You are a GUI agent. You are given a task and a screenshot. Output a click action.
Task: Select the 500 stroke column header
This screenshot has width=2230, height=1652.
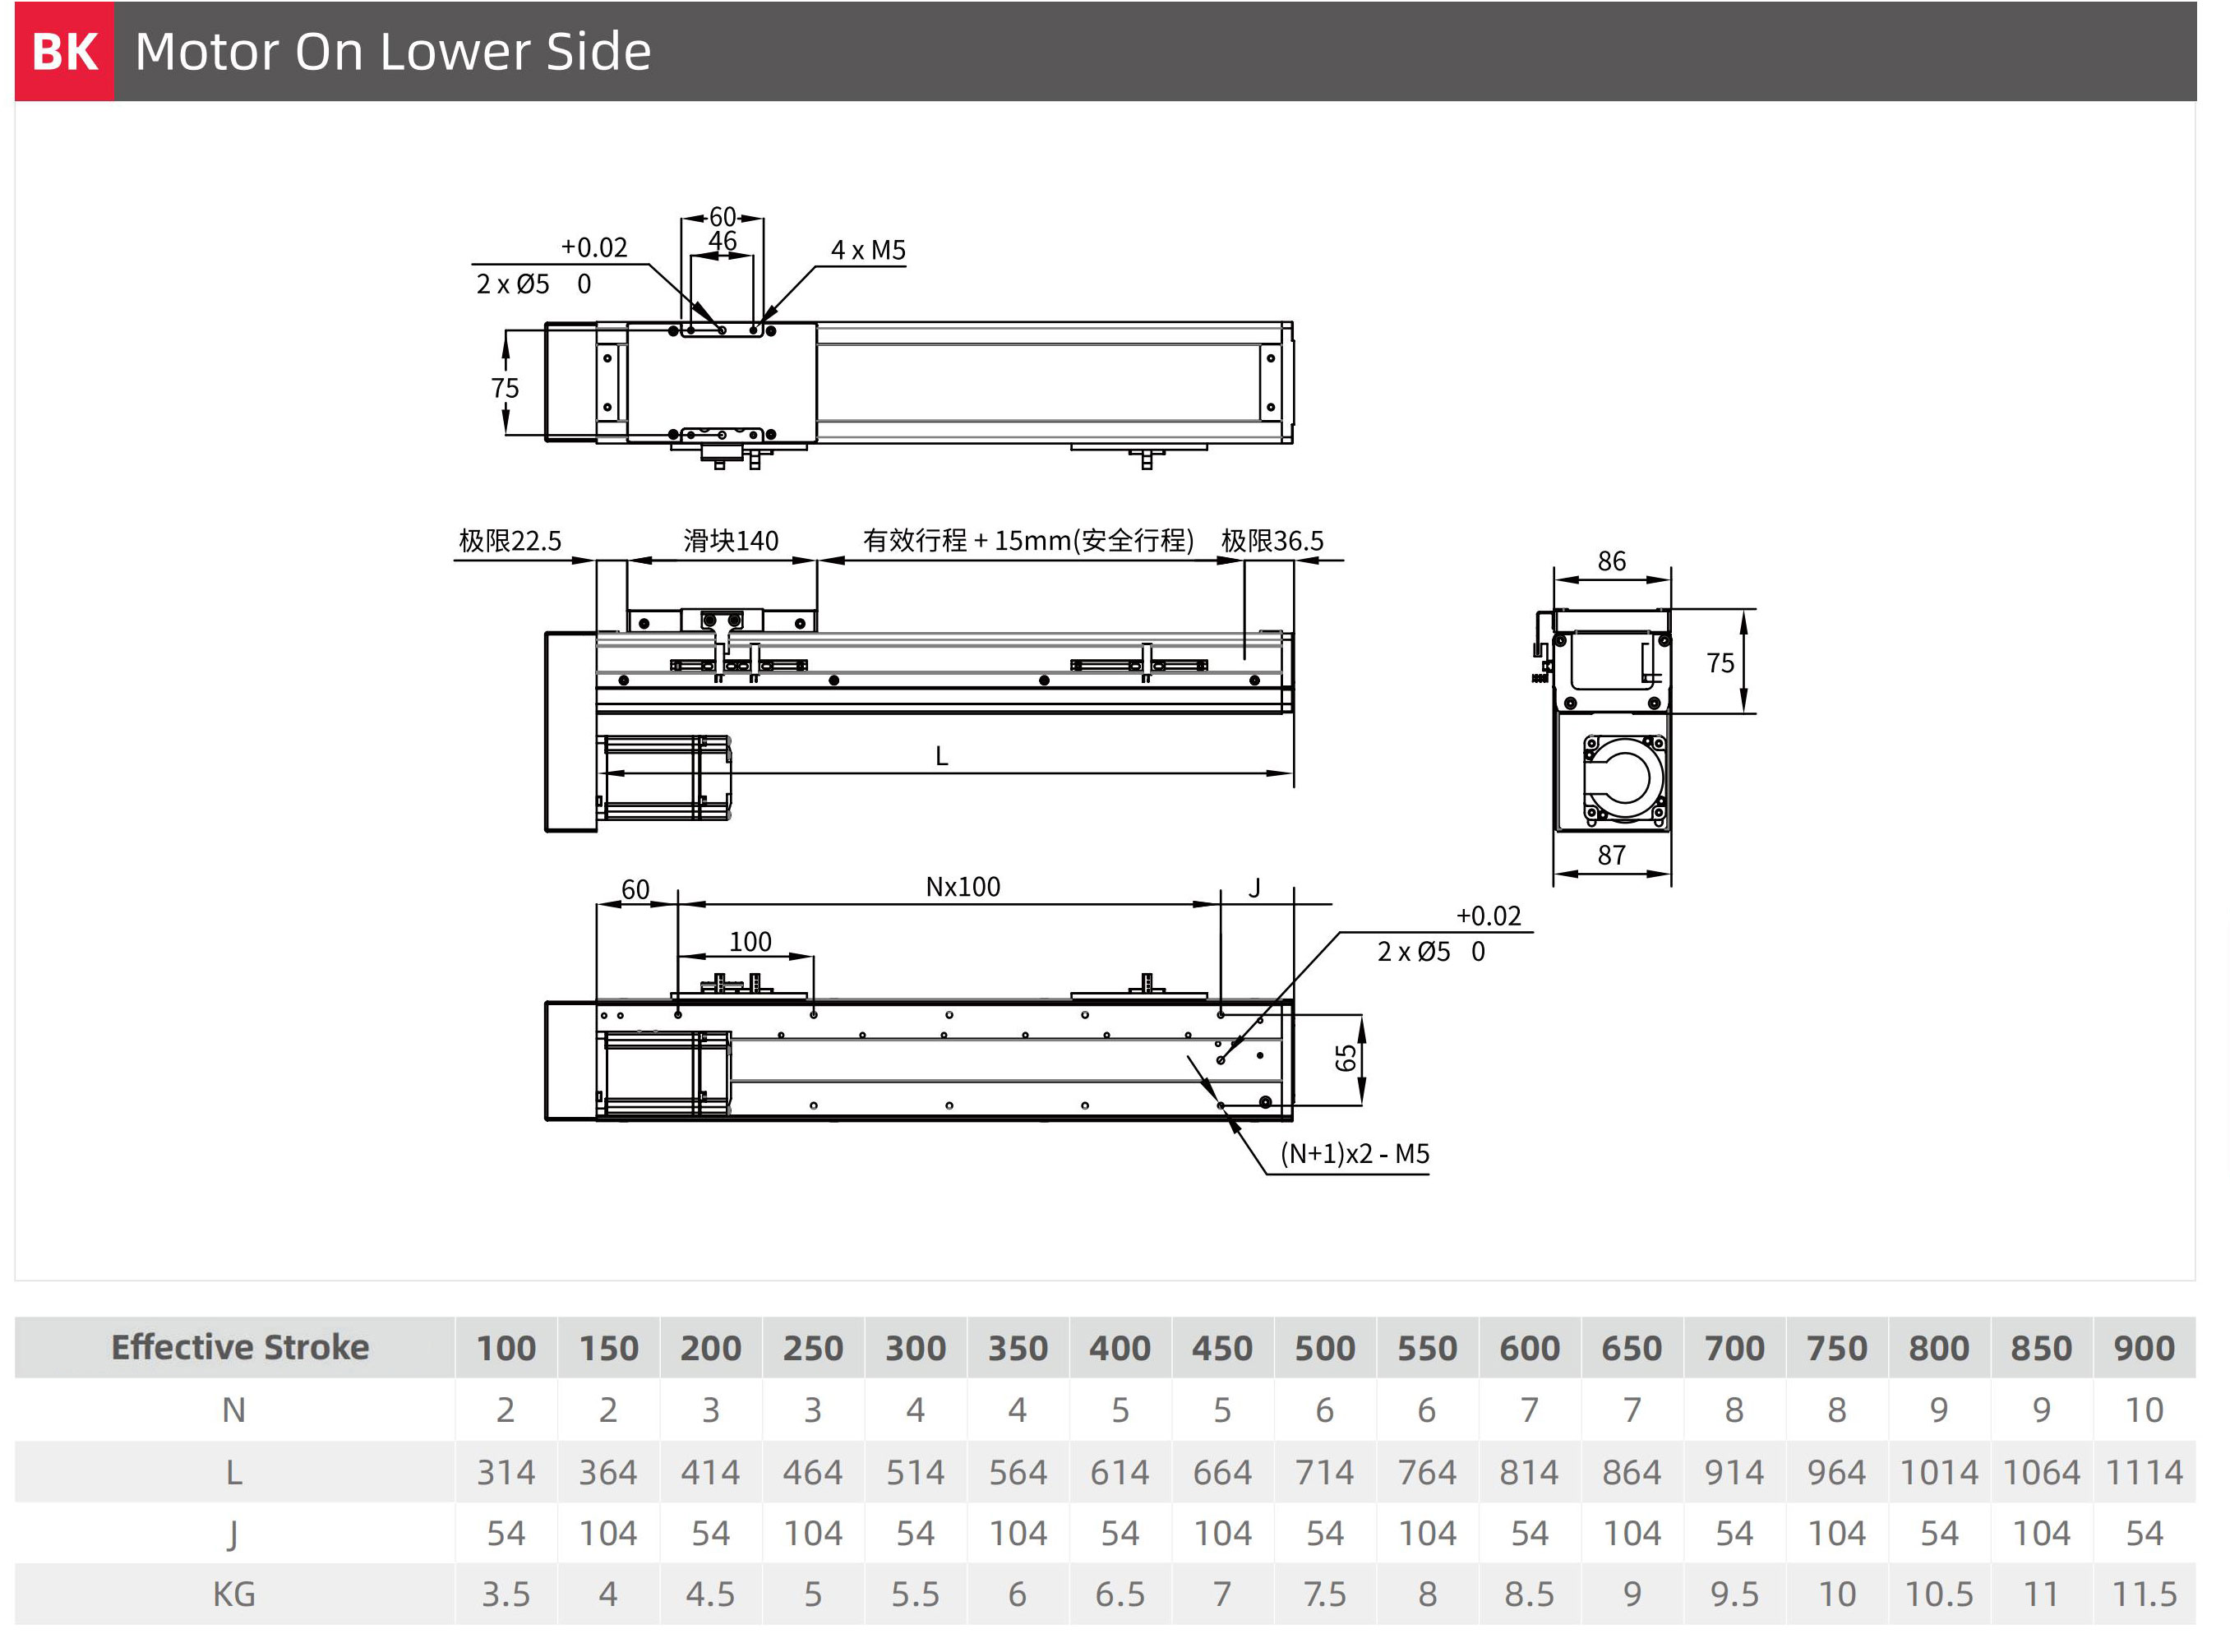[1324, 1348]
